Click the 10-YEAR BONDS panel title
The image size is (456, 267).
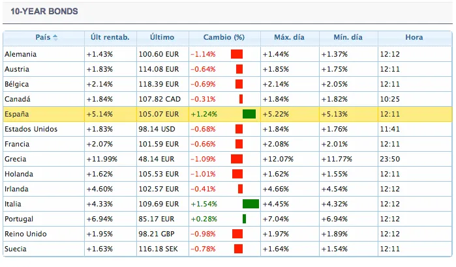tap(44, 12)
